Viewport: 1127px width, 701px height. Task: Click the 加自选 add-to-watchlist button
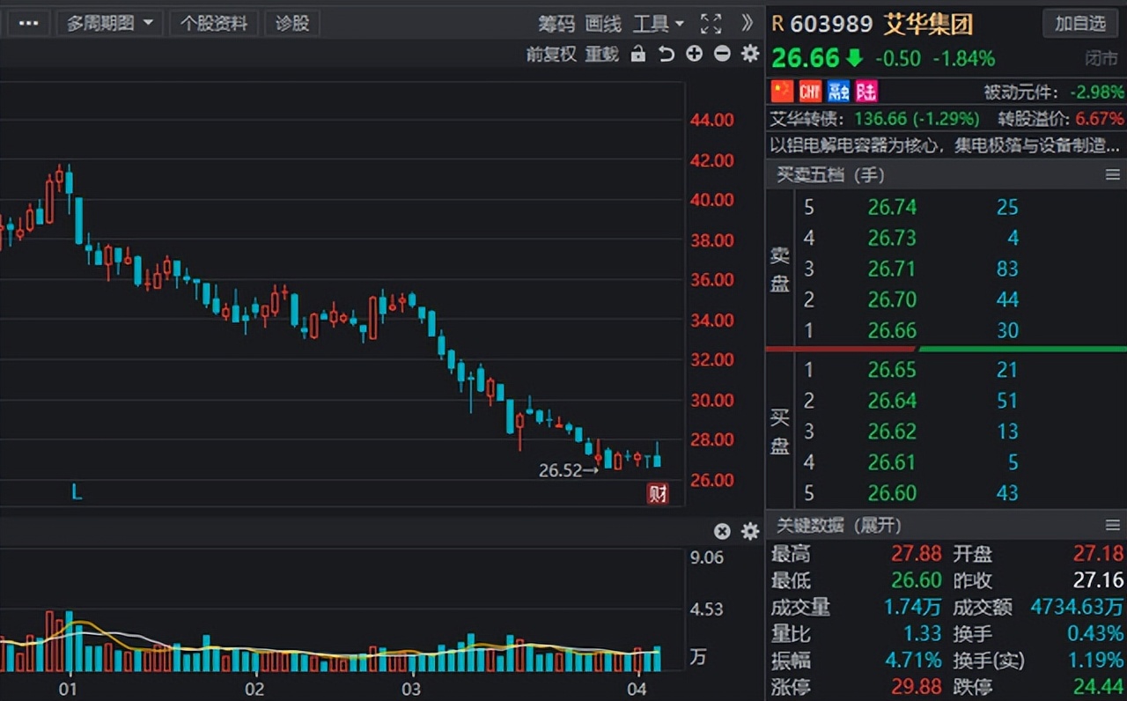coord(1079,24)
